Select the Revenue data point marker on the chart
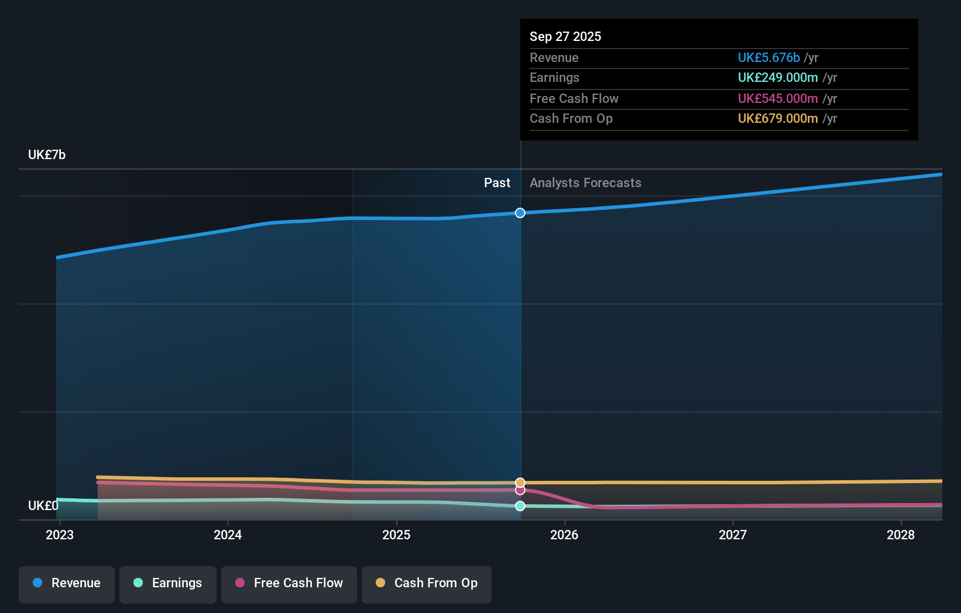The width and height of the screenshot is (961, 613). (x=520, y=213)
